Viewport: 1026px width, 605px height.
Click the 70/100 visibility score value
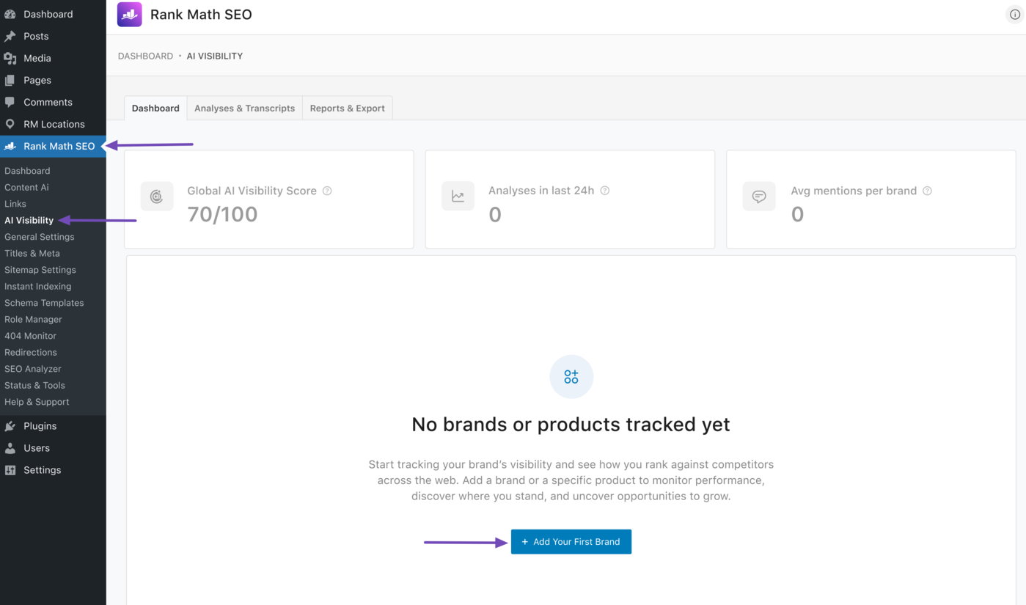(x=222, y=214)
